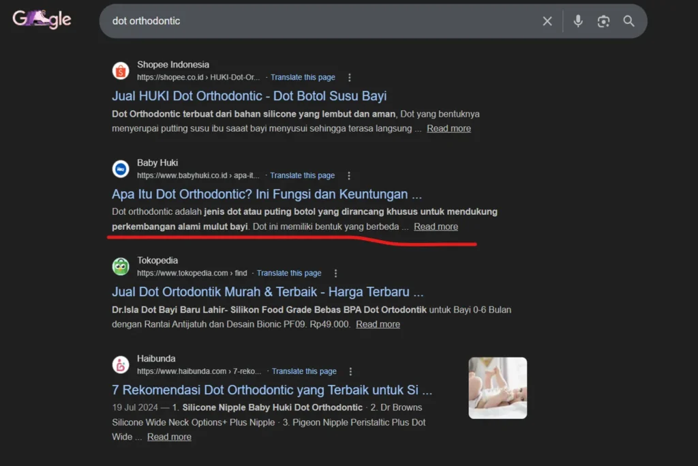
Task: Translate the Shopee Indonesia page
Action: pyautogui.click(x=303, y=77)
